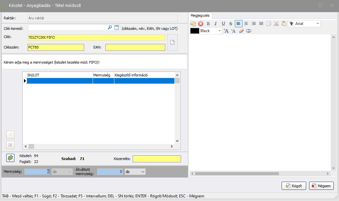Click the yellow Kiszerelés input field

(157, 159)
